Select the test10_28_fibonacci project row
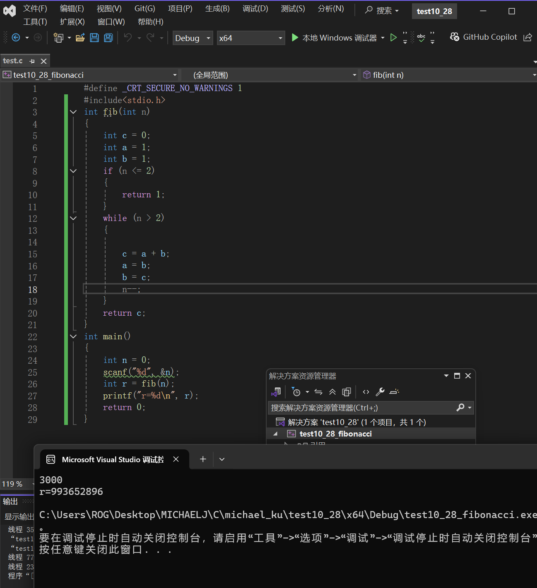537x588 pixels. 371,434
